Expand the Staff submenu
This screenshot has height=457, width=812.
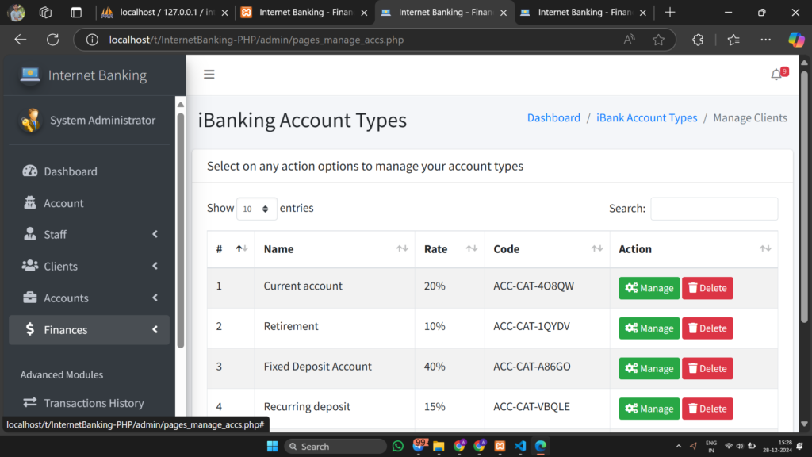point(155,234)
